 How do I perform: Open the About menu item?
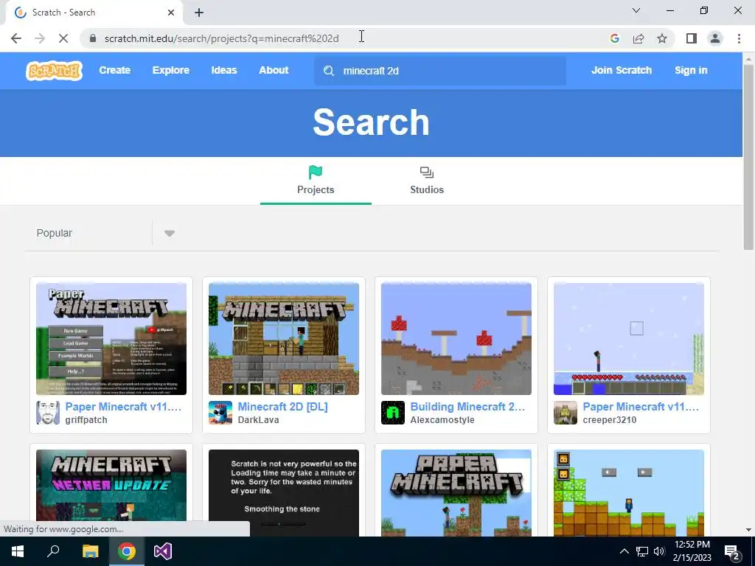click(274, 70)
